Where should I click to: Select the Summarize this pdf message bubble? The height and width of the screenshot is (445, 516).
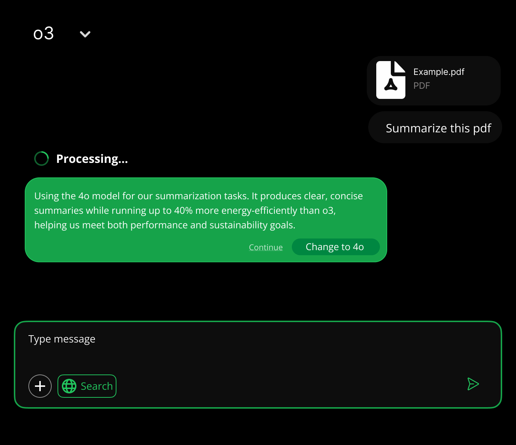point(435,128)
